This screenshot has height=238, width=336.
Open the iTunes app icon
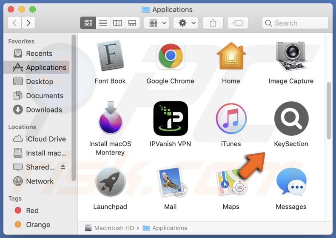[x=231, y=118]
